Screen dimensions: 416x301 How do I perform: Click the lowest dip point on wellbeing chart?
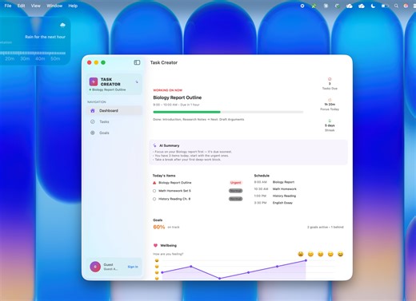(x=220, y=279)
